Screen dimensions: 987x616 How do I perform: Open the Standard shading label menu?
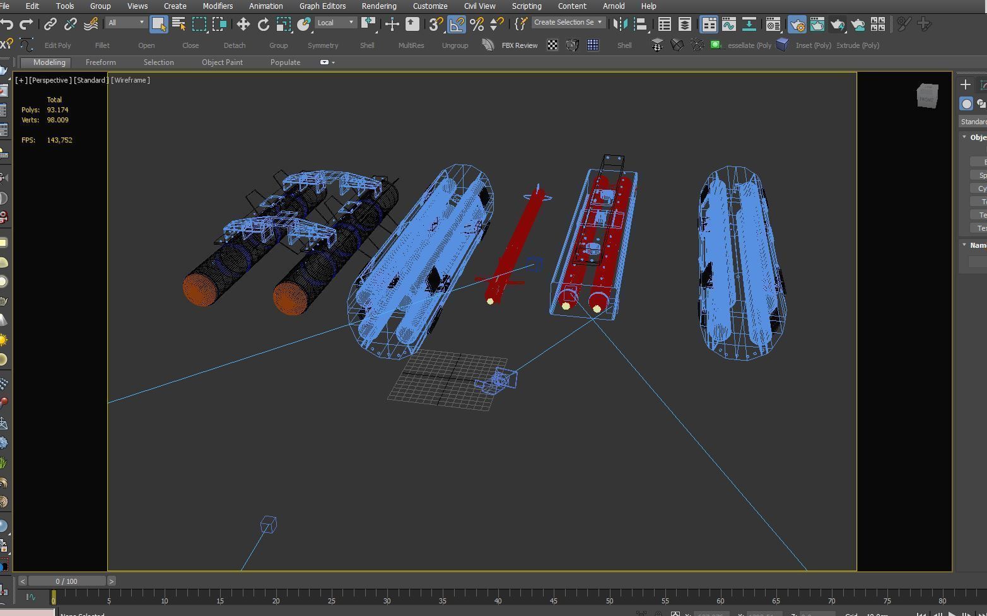pyautogui.click(x=91, y=80)
